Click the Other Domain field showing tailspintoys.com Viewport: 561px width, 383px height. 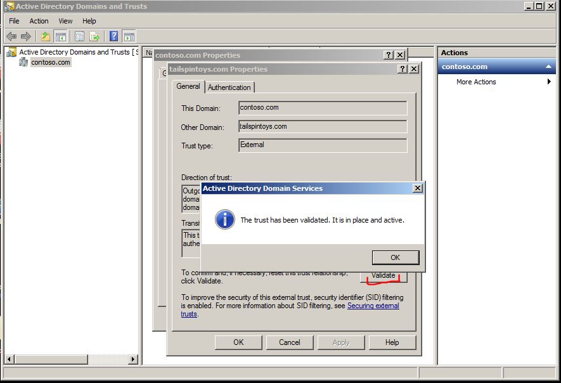coord(323,127)
